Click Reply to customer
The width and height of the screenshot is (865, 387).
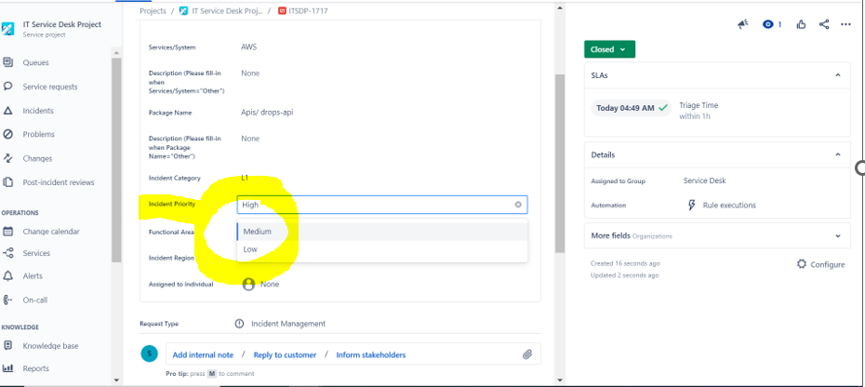point(285,355)
